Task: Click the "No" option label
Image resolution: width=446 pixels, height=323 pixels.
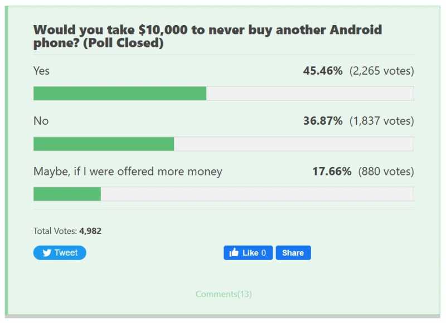Action: coord(41,121)
